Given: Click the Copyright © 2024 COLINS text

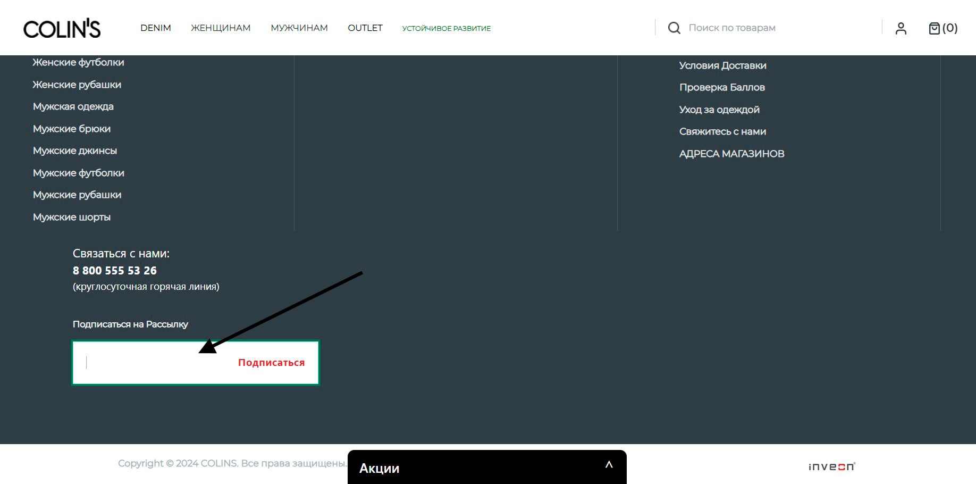Looking at the screenshot, I should pos(232,463).
